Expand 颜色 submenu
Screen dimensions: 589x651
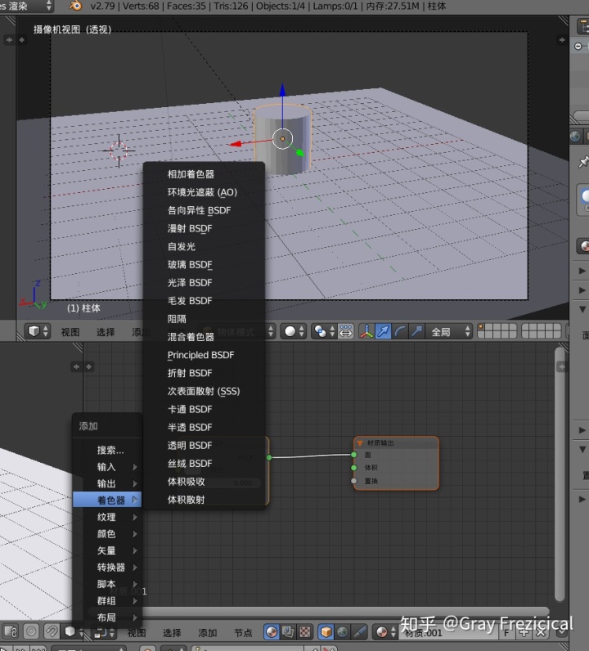pos(107,533)
